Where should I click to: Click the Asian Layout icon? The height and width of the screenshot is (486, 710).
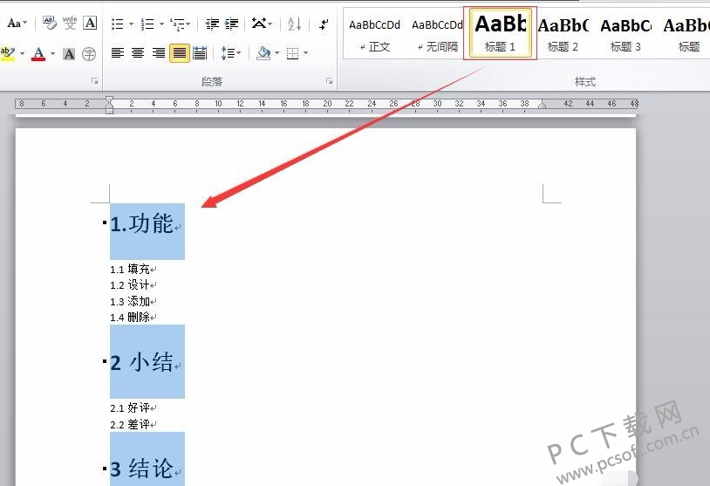coord(259,23)
